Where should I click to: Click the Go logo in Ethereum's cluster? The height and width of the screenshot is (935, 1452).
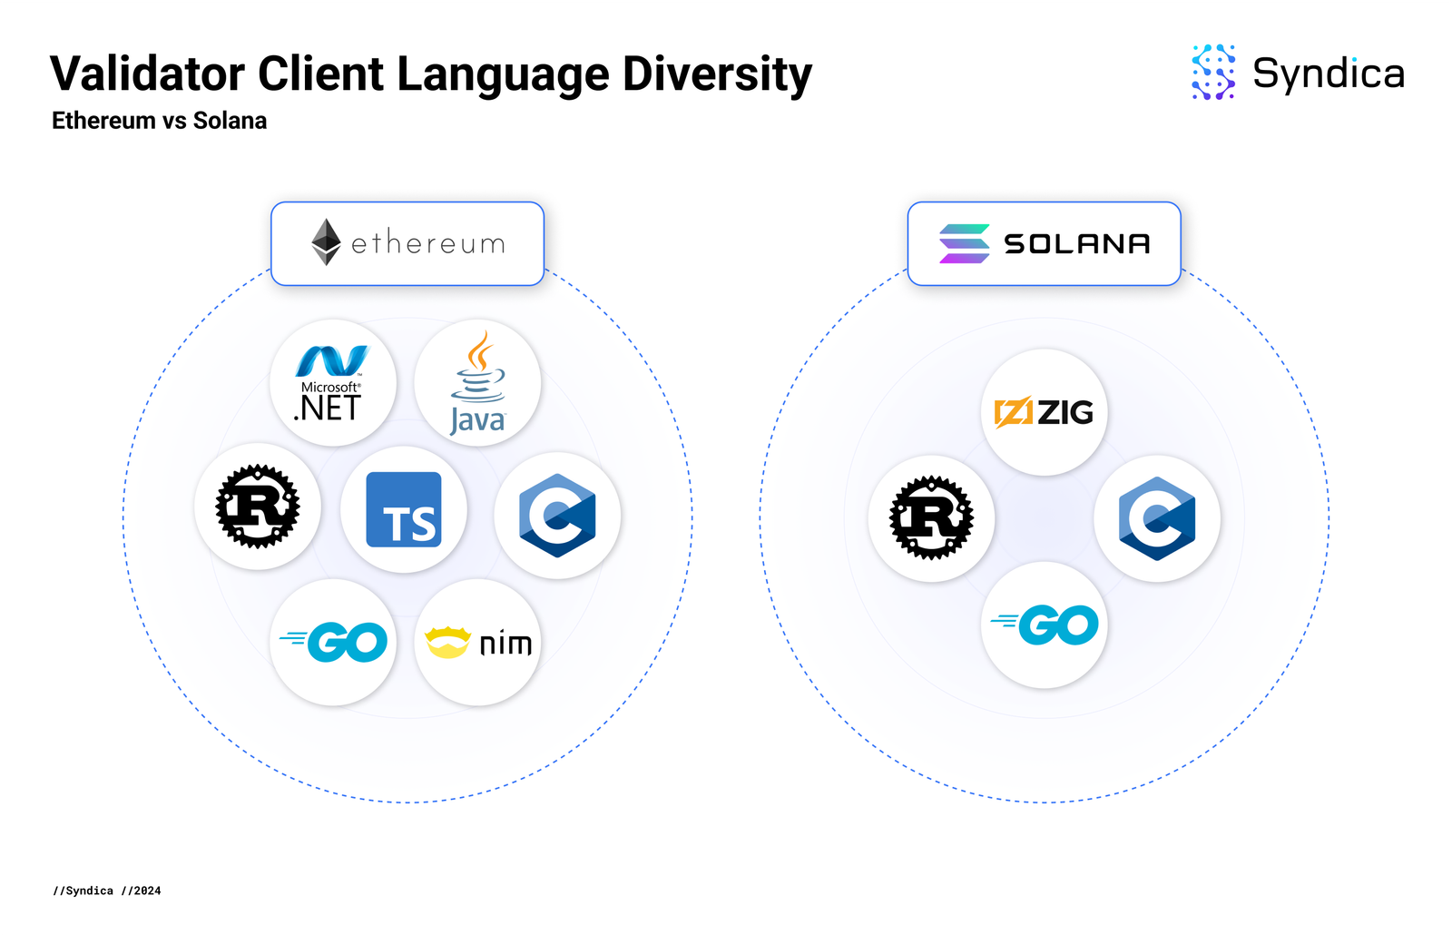(333, 641)
